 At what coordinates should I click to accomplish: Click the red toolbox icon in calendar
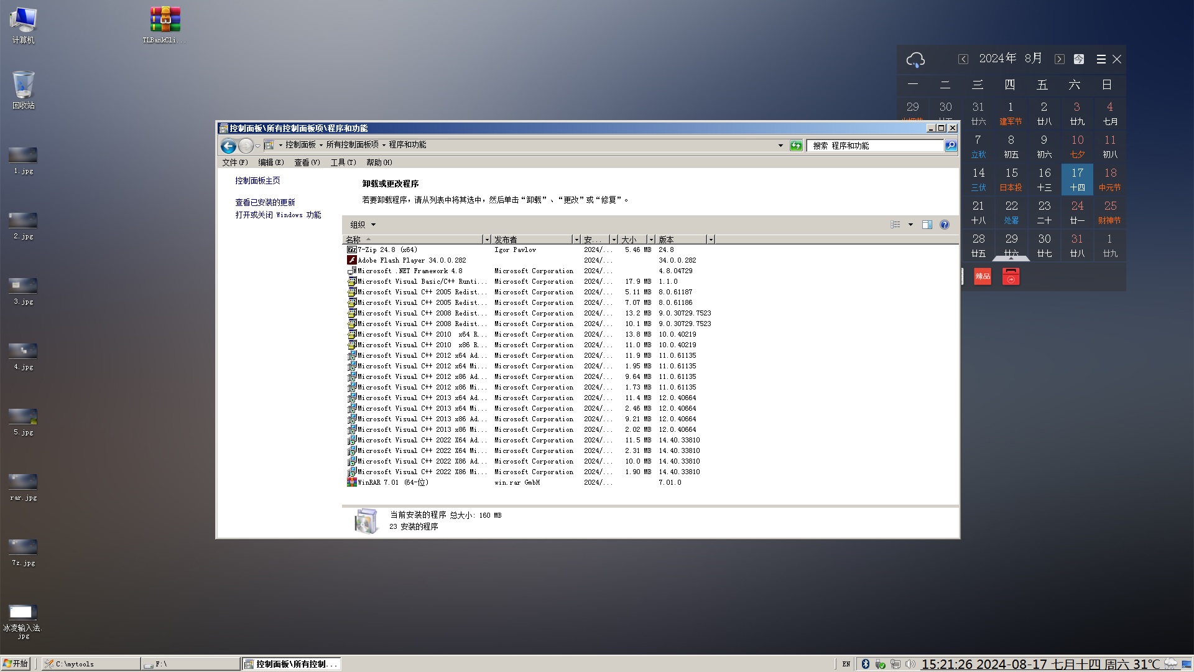(x=1011, y=277)
